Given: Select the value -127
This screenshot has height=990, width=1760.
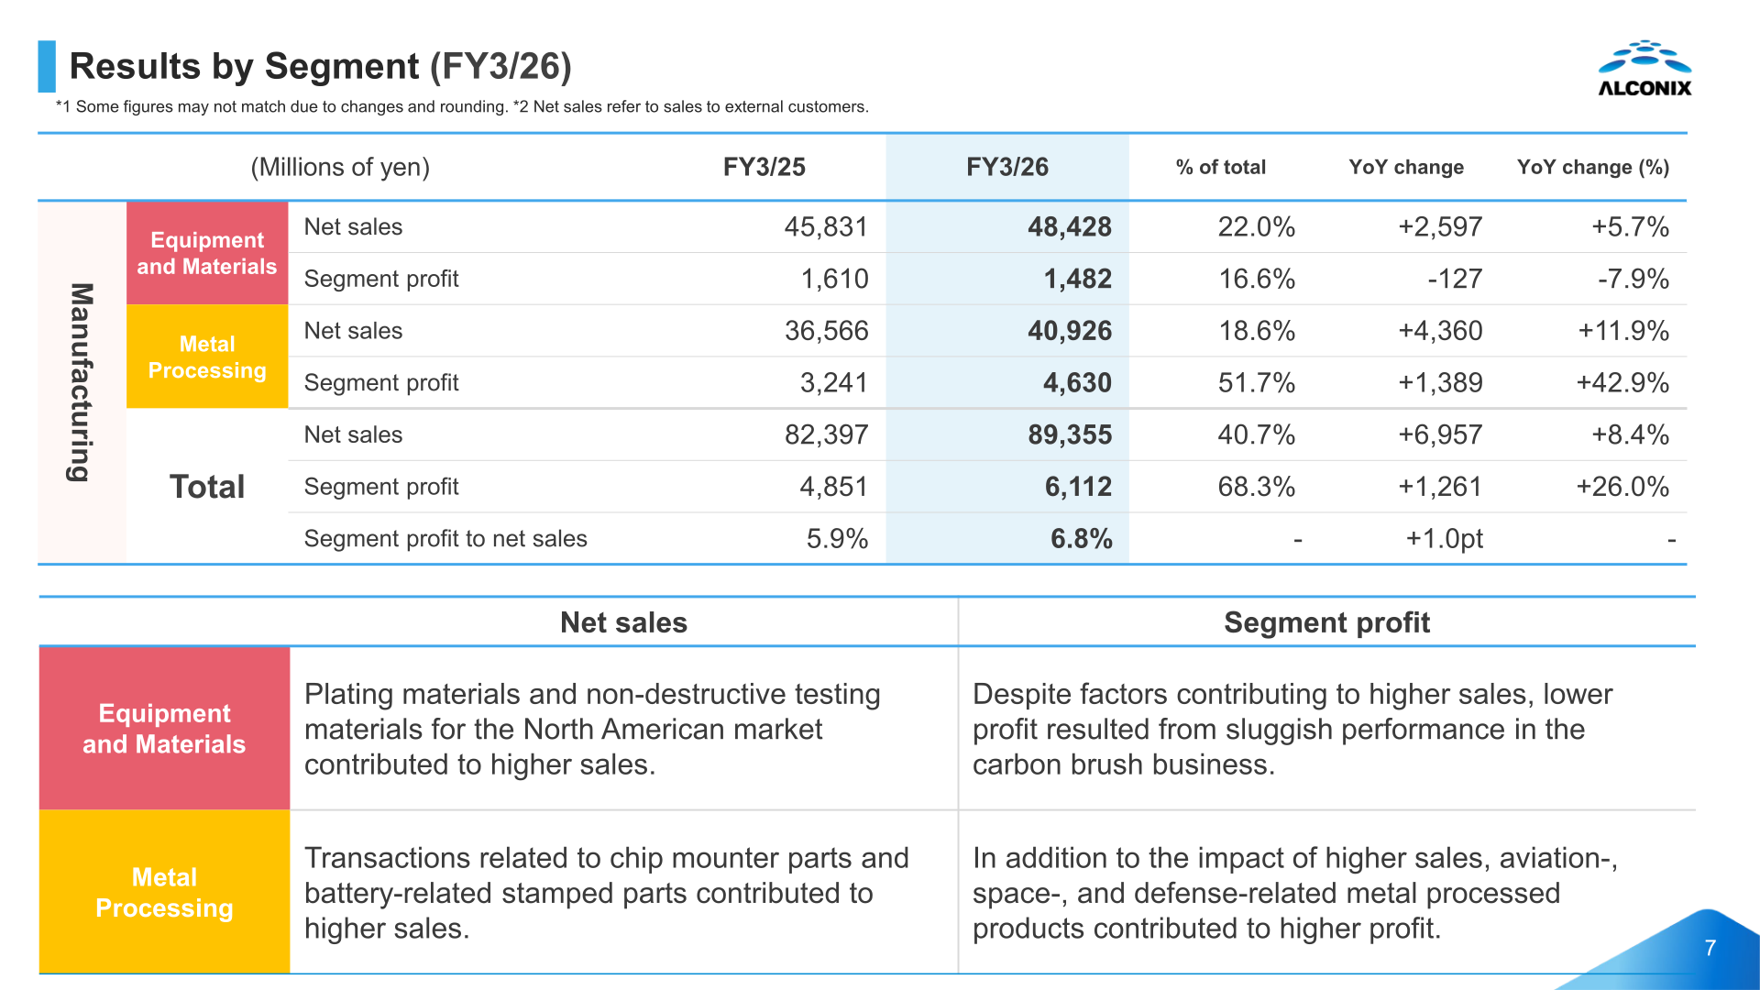Looking at the screenshot, I should (x=1455, y=279).
